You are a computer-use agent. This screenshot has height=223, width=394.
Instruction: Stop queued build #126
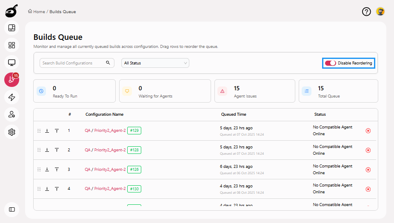coord(368,170)
